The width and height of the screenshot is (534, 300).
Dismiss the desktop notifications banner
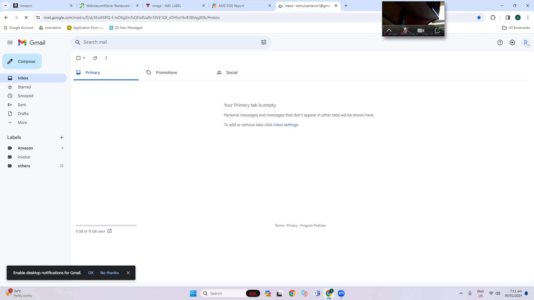click(x=128, y=273)
